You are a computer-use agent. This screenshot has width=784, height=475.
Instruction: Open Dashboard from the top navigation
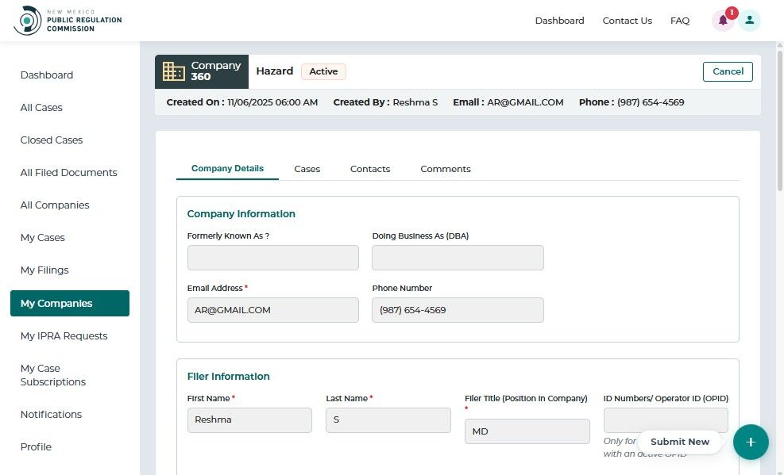click(559, 21)
